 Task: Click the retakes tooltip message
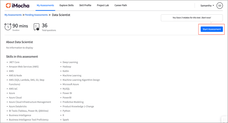pyautogui.click(x=192, y=18)
